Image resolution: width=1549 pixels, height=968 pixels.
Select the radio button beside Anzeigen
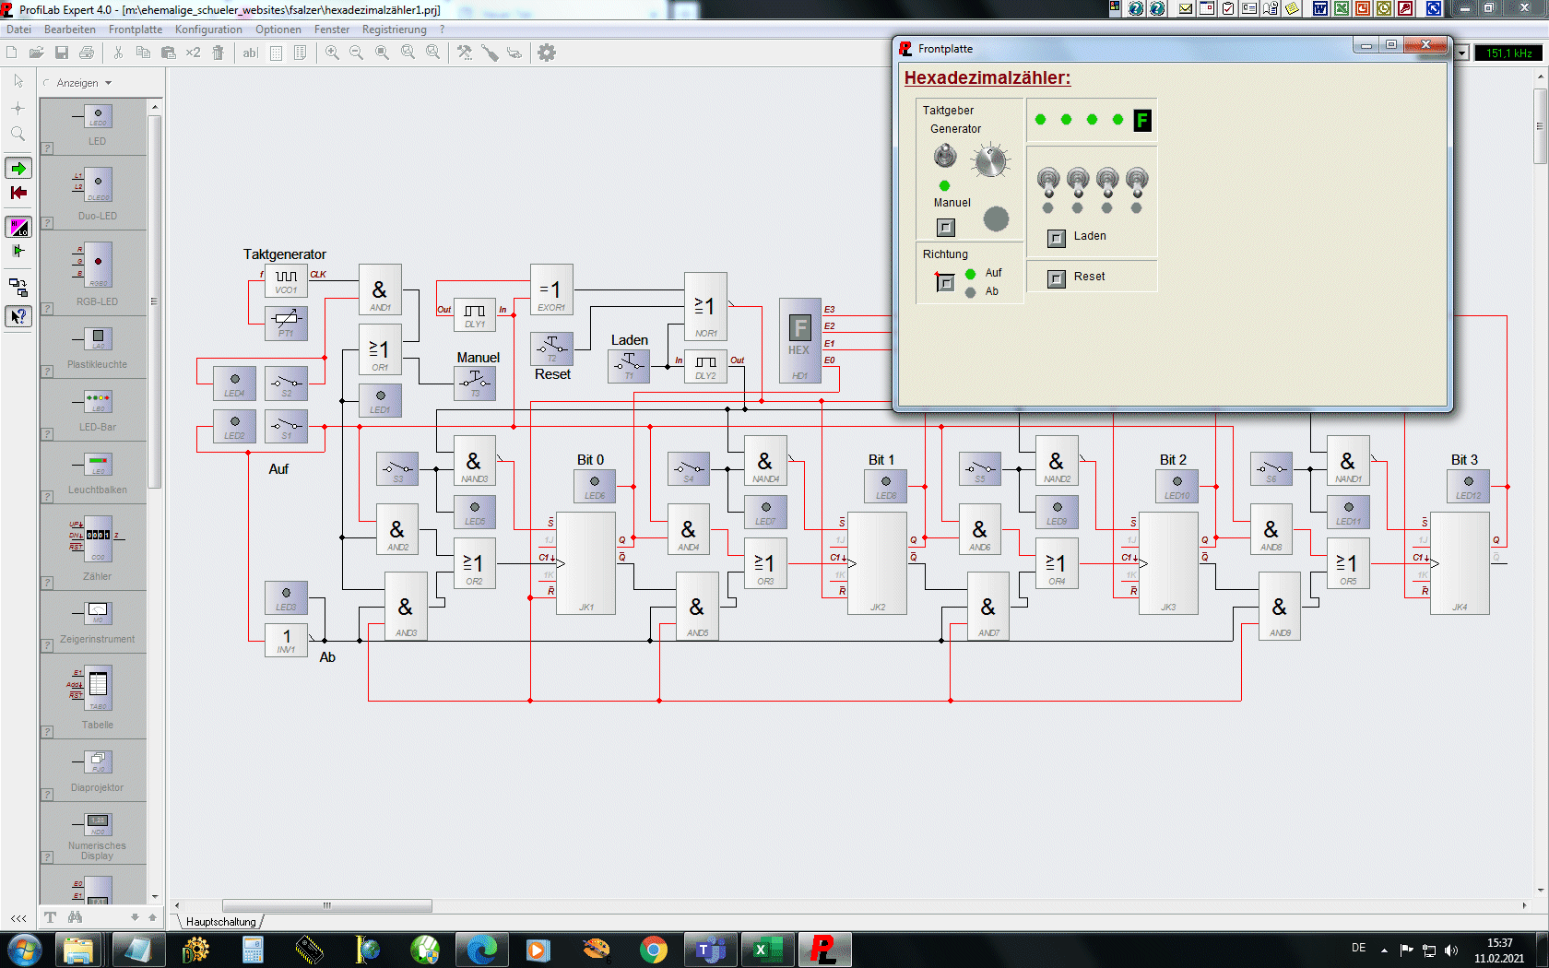(47, 83)
